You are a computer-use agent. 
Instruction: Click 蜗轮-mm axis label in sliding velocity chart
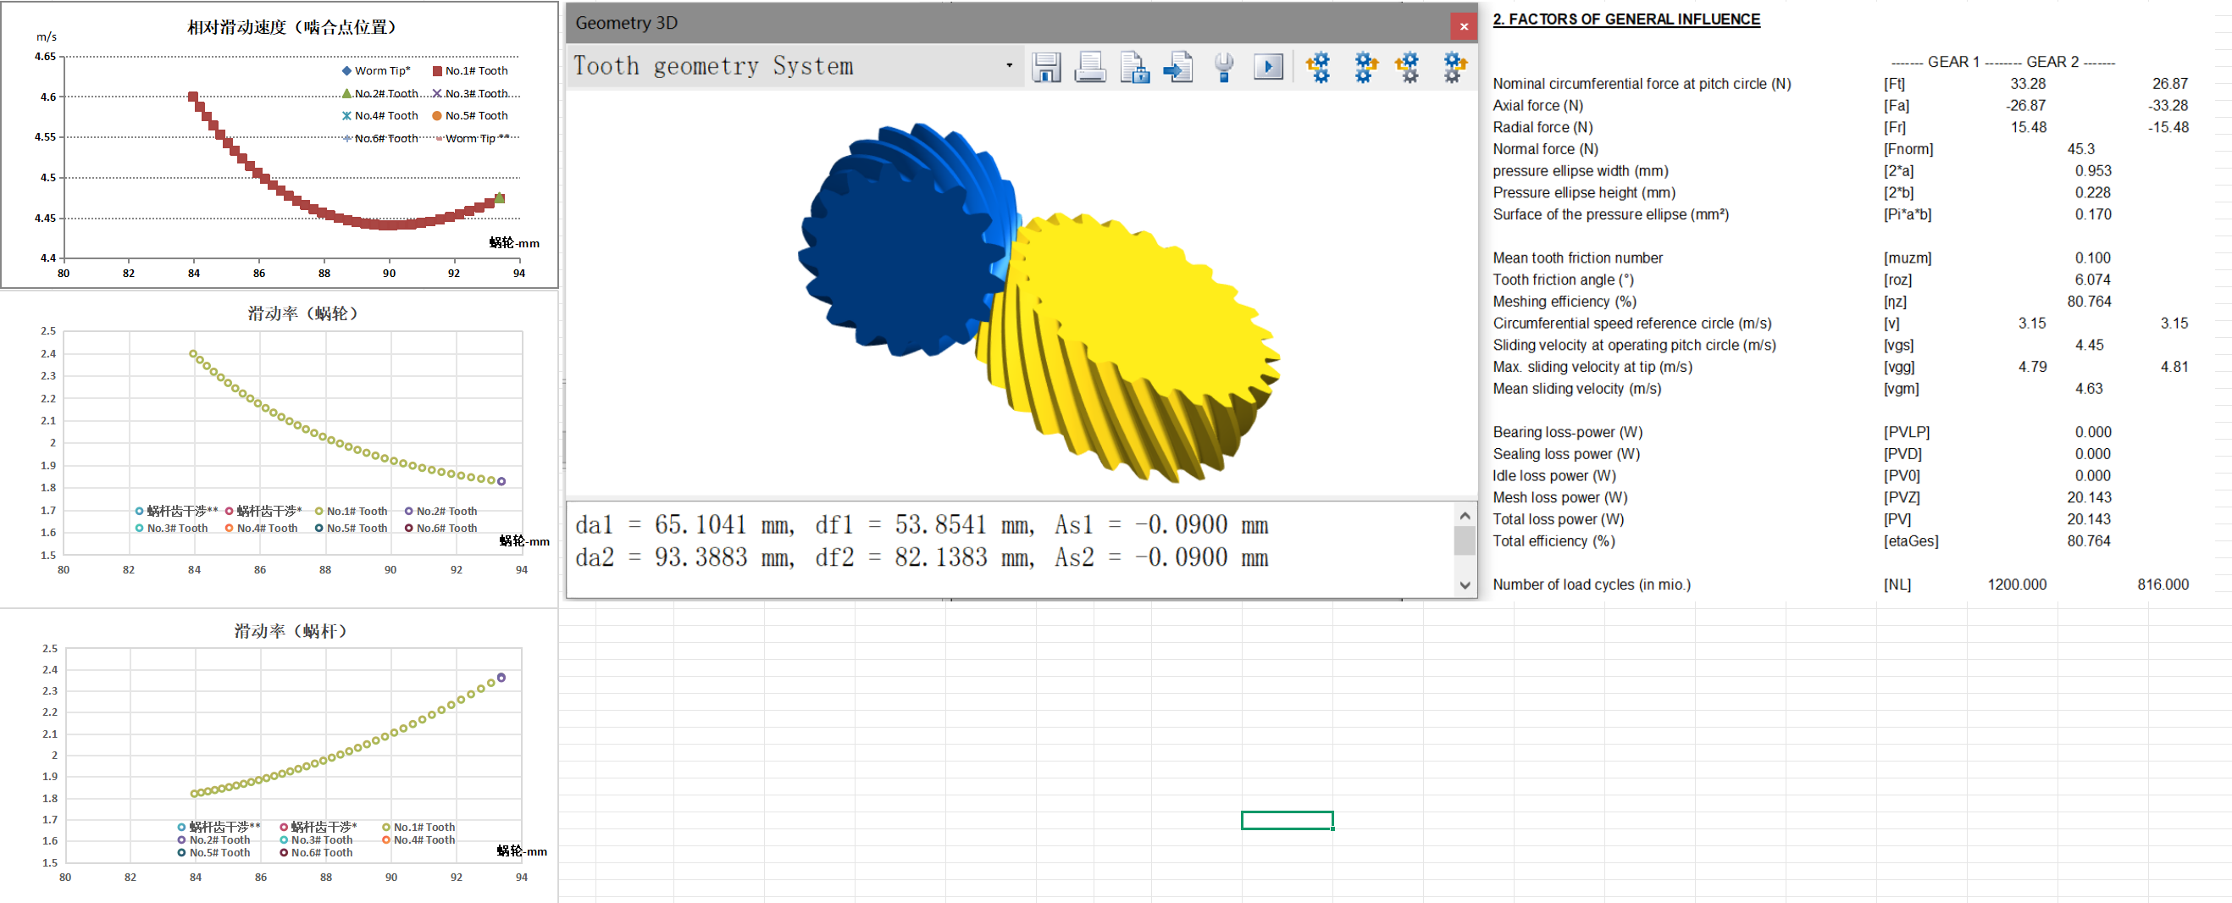[515, 242]
